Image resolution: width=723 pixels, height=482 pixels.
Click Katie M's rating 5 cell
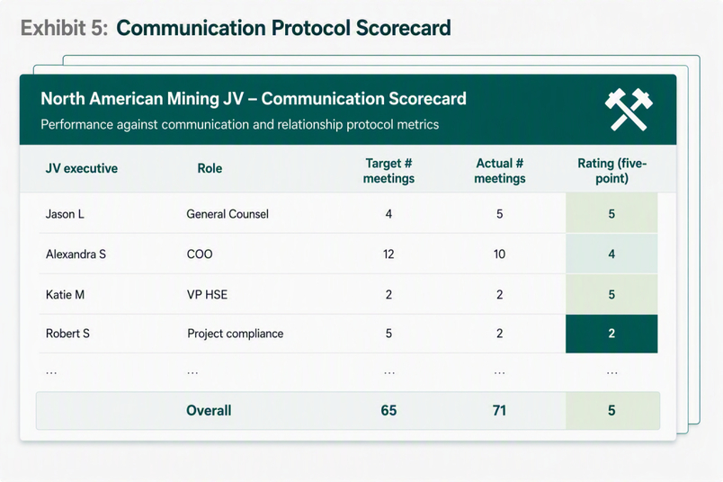[611, 294]
